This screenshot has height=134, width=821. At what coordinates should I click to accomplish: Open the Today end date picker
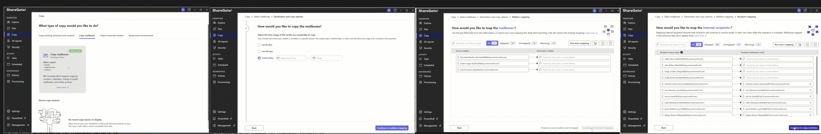click(327, 58)
